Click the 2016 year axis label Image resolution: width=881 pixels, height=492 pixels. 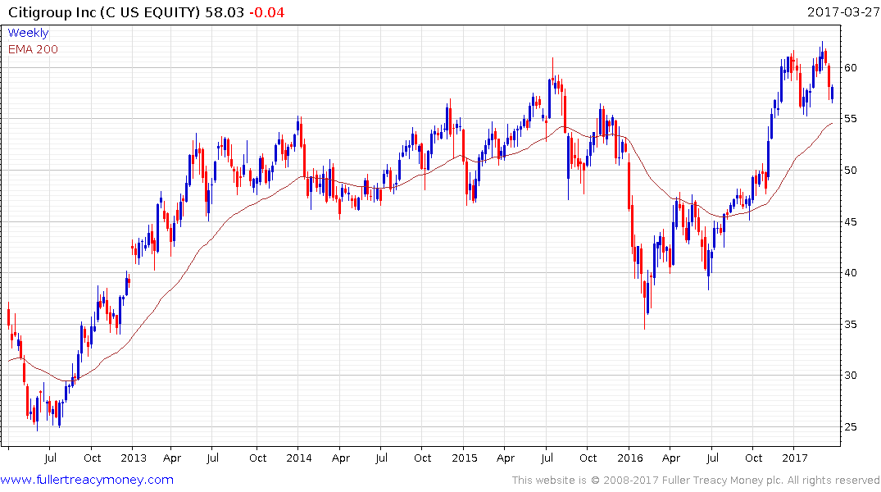pyautogui.click(x=630, y=458)
